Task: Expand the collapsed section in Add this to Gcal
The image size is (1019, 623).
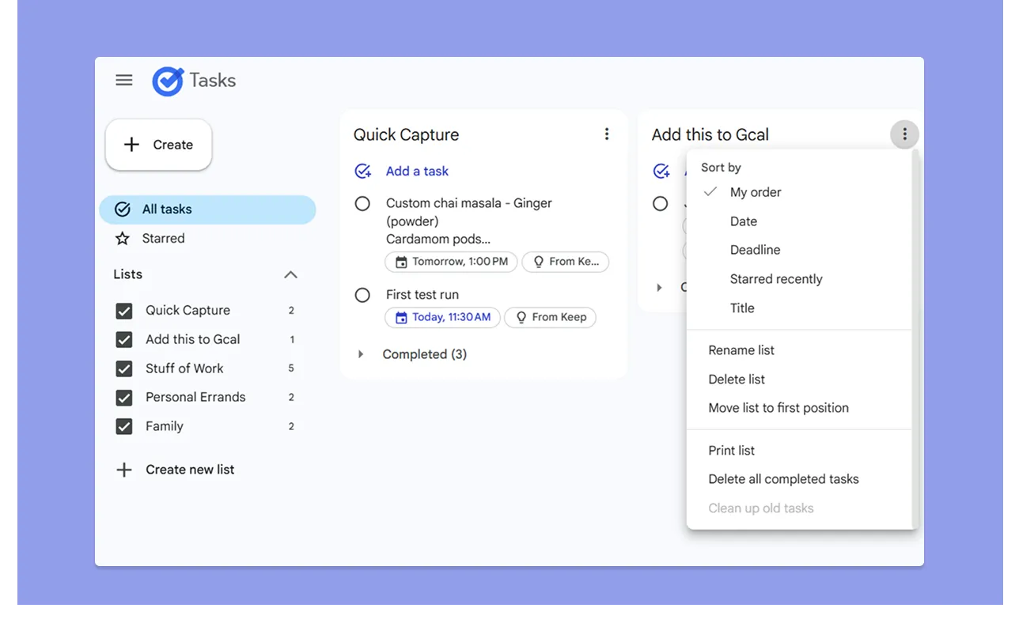Action: (659, 287)
